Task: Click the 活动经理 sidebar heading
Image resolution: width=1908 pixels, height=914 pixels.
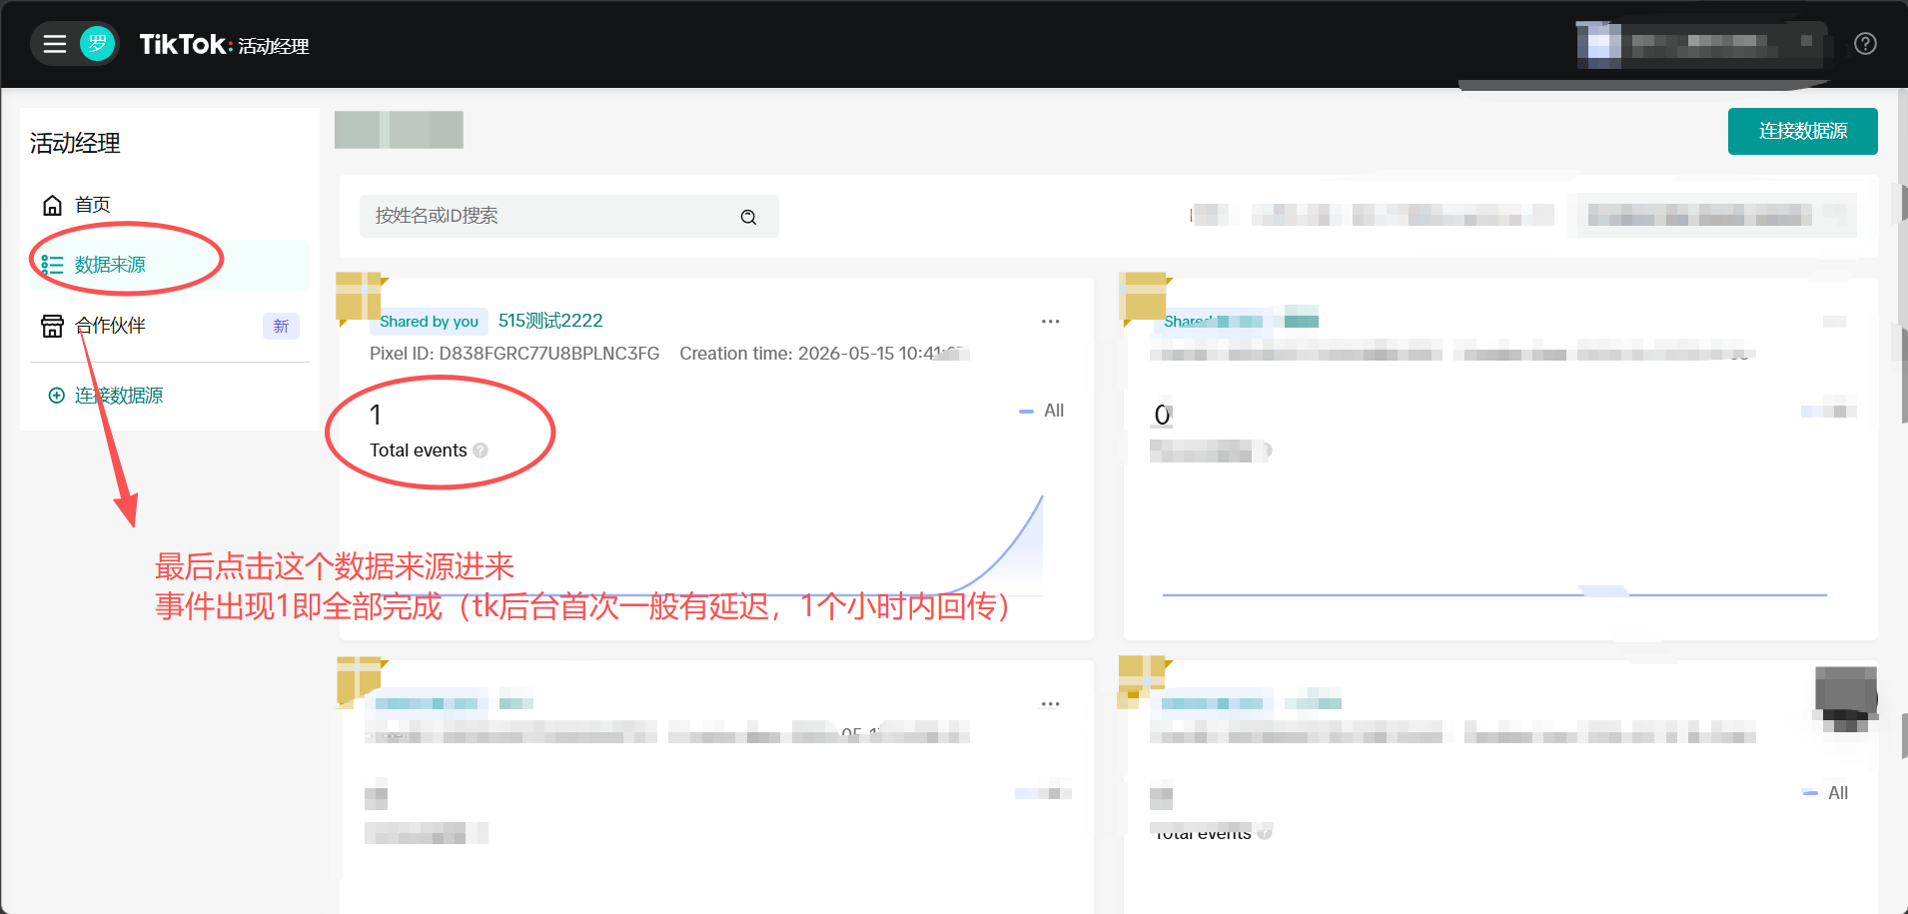Action: (75, 144)
